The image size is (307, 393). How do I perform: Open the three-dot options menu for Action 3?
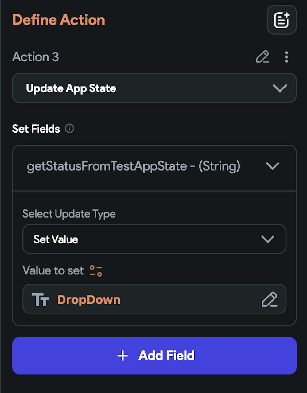tap(286, 57)
